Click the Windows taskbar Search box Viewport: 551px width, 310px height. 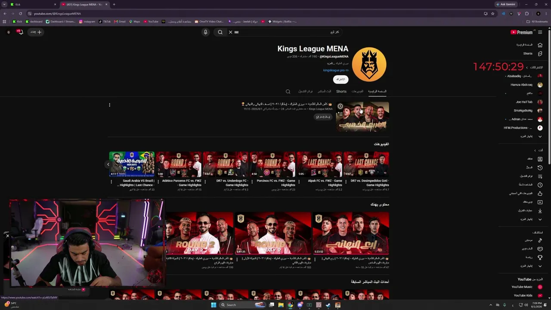pyautogui.click(x=243, y=305)
